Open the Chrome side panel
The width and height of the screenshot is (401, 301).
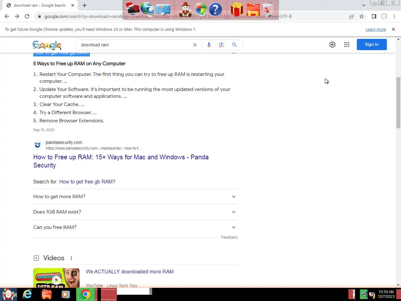(x=374, y=16)
